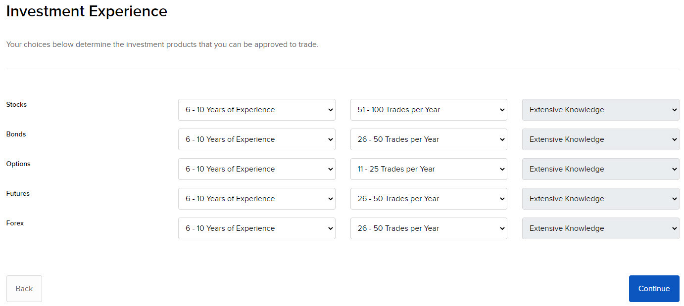Open Stocks trades per year dropdown

coord(428,110)
